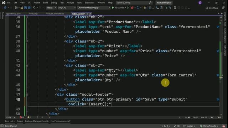This screenshot has width=228, height=128.
Task: Click line number 48 in the gutter
Action: (x=18, y=100)
